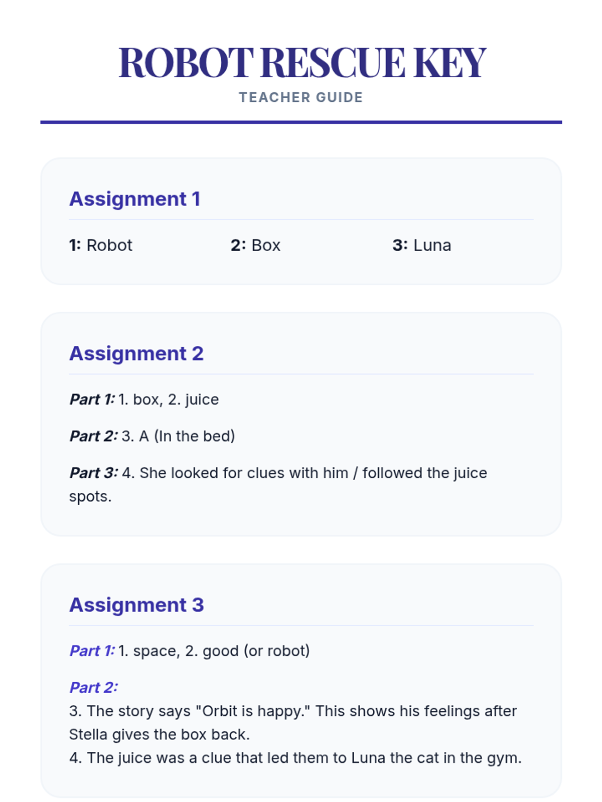Select the "TEACHER GUIDE" subtitle
602x802 pixels.
(x=301, y=97)
